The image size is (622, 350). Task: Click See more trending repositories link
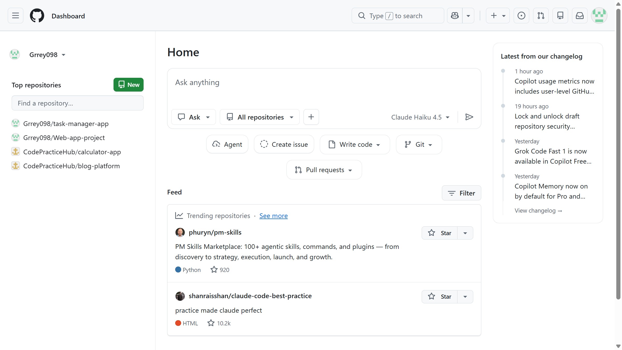tap(273, 216)
